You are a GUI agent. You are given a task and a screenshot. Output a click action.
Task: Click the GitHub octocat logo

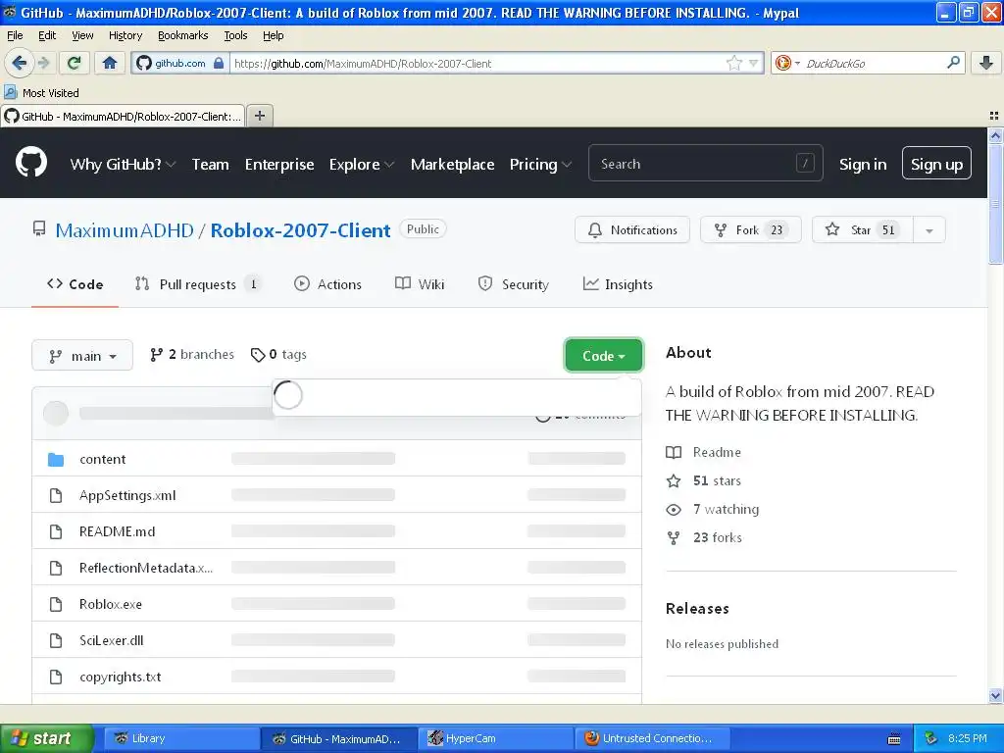(x=31, y=163)
